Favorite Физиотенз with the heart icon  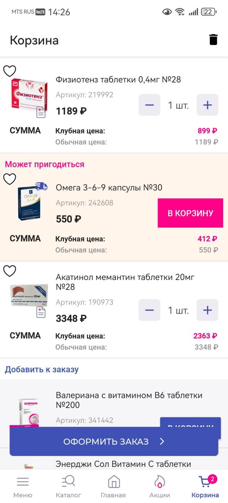pos(10,71)
